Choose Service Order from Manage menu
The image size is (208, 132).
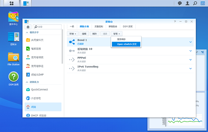point(126,39)
